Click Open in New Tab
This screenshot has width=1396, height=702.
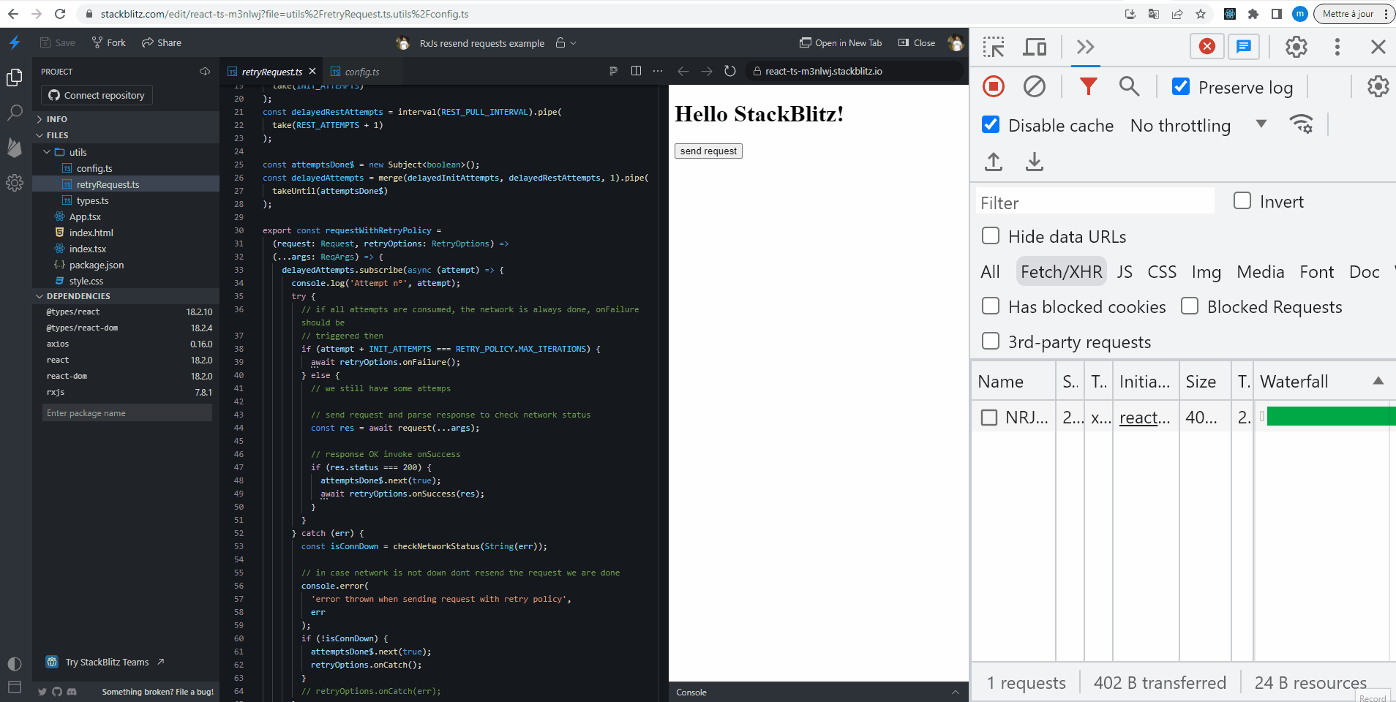[841, 43]
